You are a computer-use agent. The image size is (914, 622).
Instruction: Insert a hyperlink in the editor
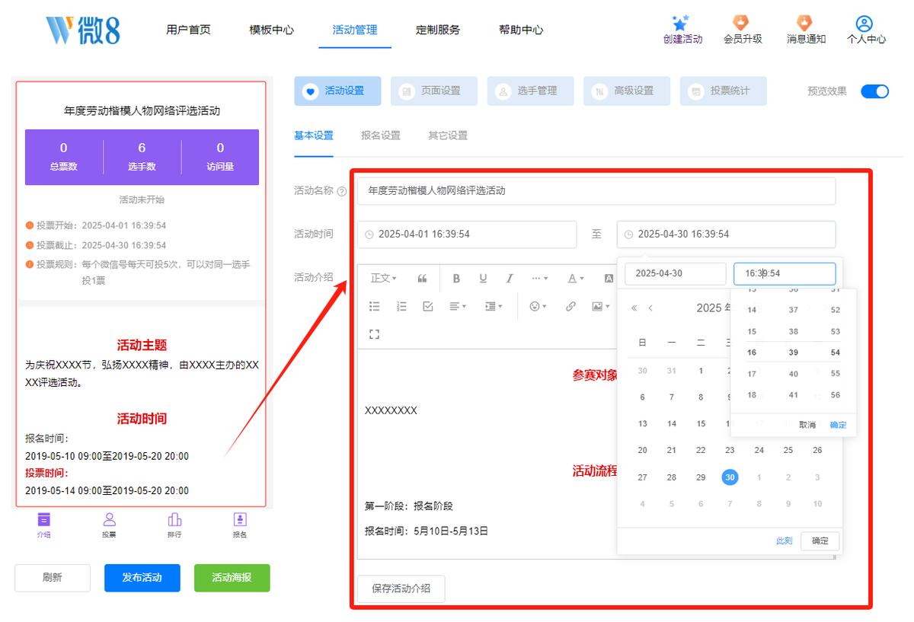(x=570, y=306)
